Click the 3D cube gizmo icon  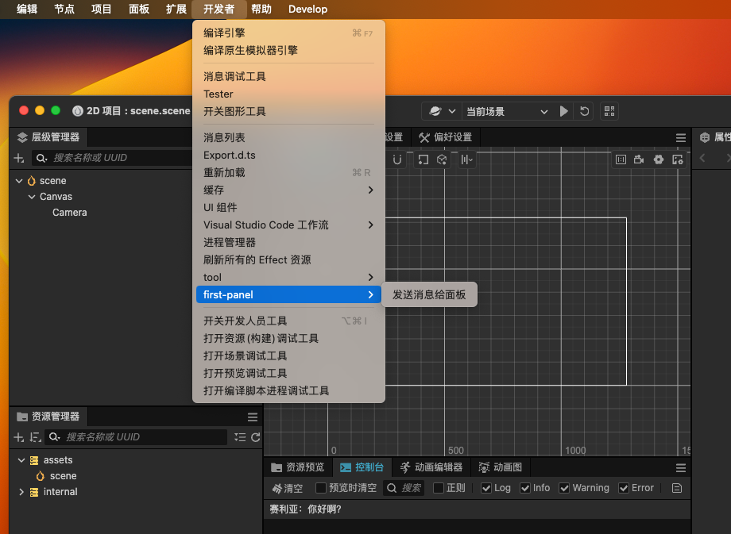(442, 159)
